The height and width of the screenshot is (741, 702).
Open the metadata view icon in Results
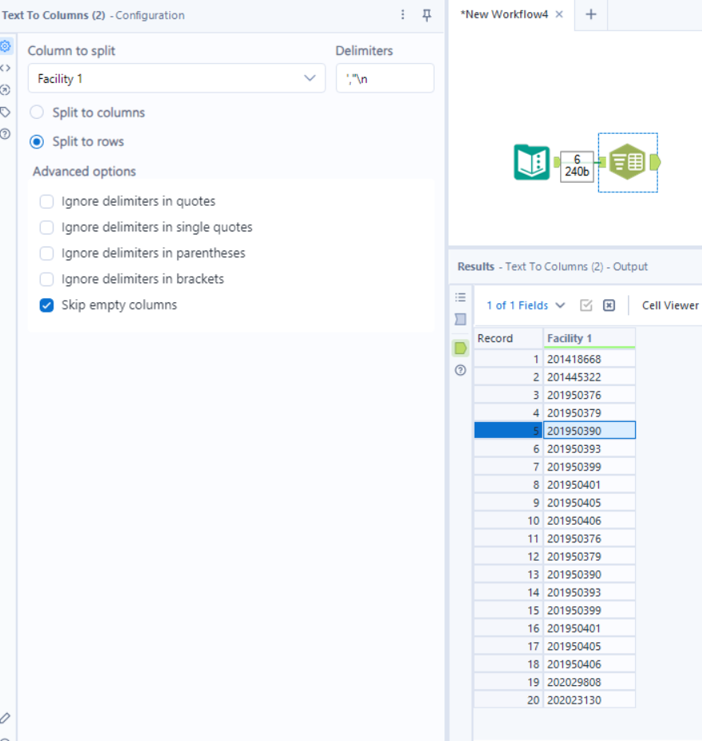tap(460, 320)
